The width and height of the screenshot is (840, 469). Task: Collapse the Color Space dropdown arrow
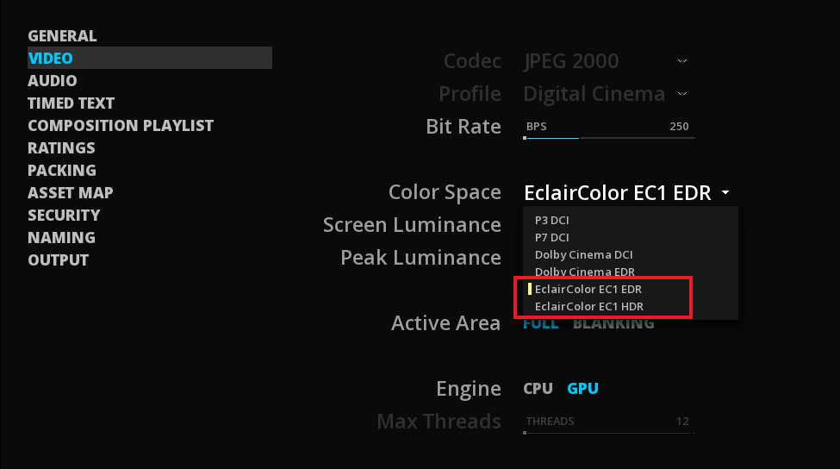[725, 192]
